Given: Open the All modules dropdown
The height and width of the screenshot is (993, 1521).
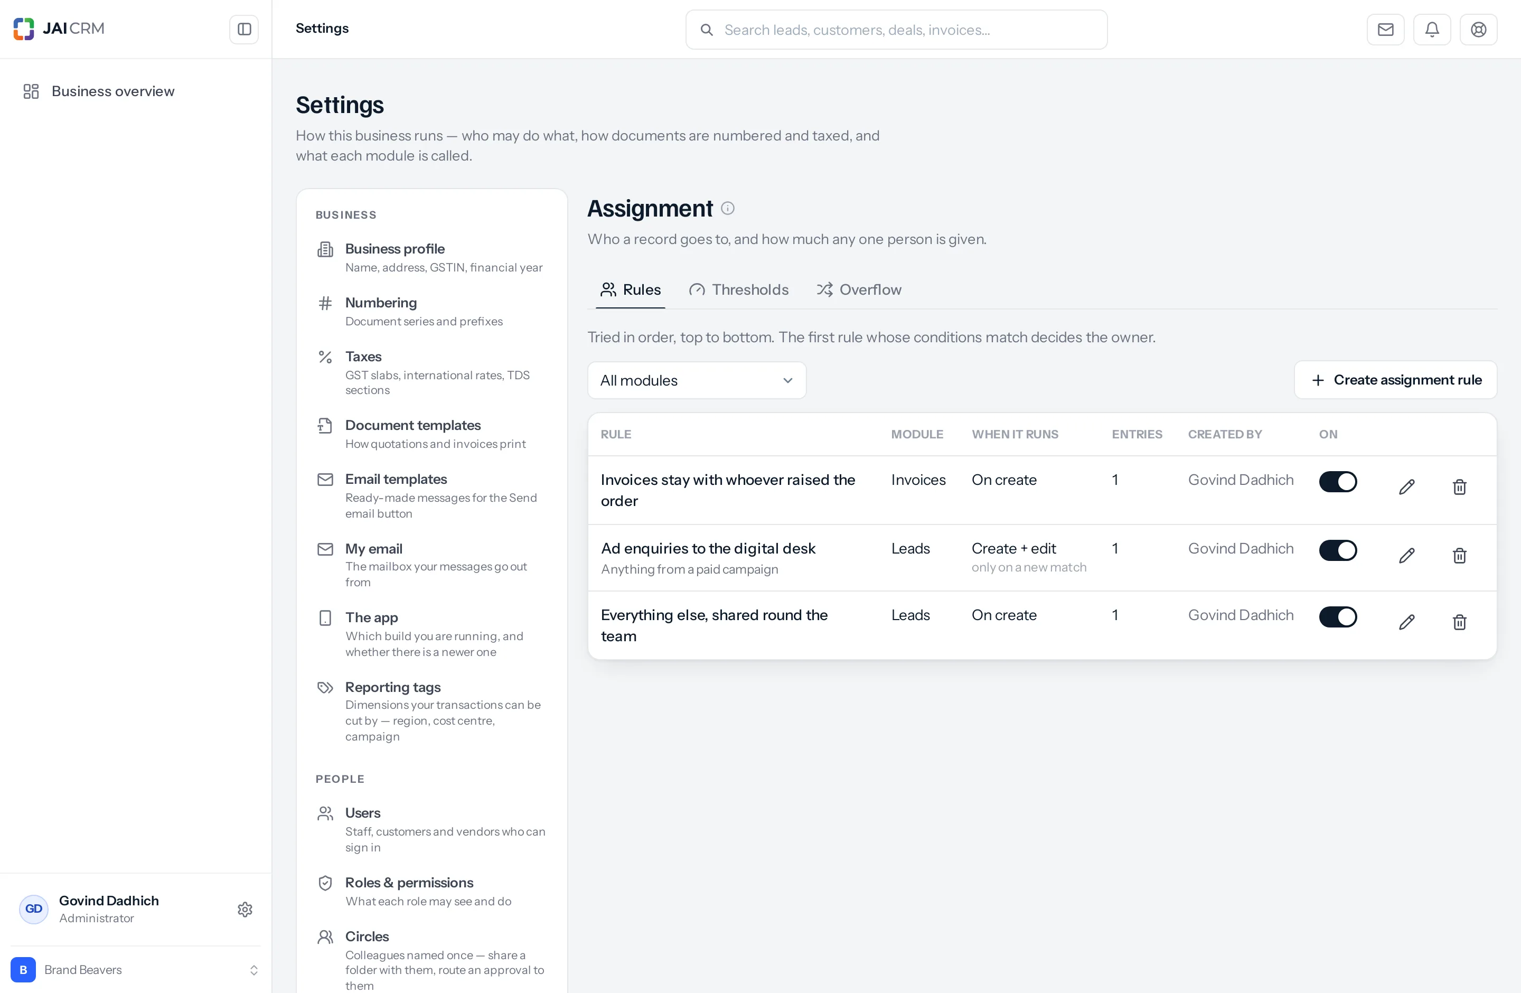Looking at the screenshot, I should pyautogui.click(x=697, y=380).
